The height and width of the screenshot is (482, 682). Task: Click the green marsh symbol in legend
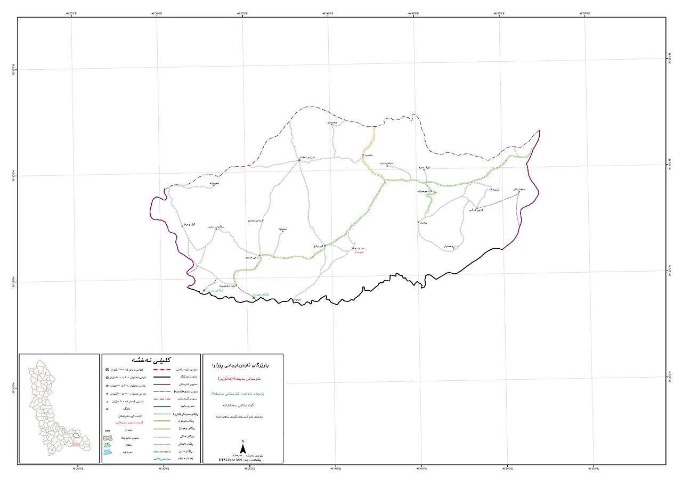107,445
